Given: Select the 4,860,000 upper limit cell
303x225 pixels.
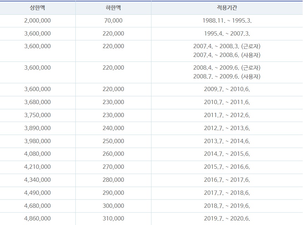Looking at the screenshot, I should [37, 218].
